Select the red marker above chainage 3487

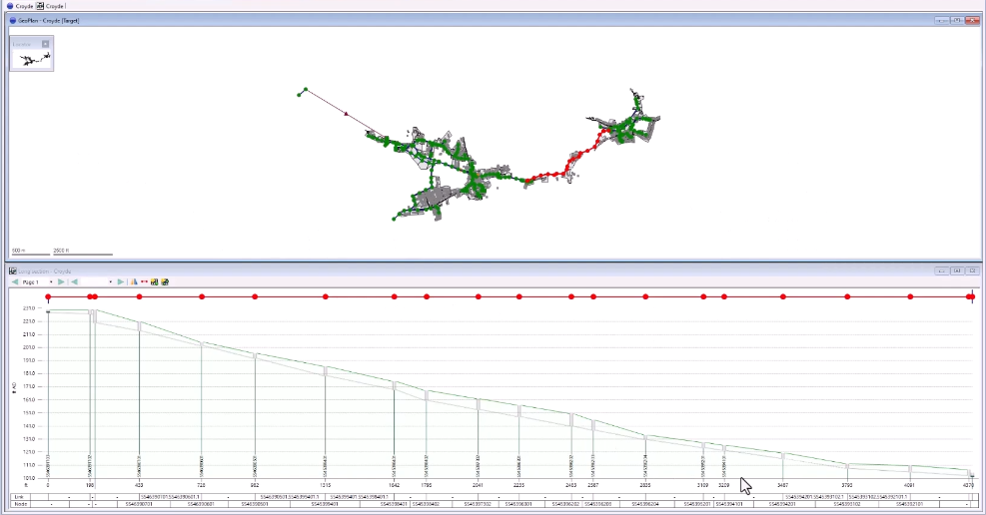tap(783, 296)
